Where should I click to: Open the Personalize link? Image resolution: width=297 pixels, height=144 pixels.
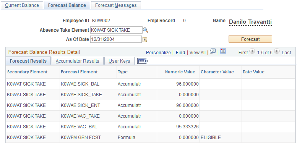pyautogui.click(x=158, y=53)
